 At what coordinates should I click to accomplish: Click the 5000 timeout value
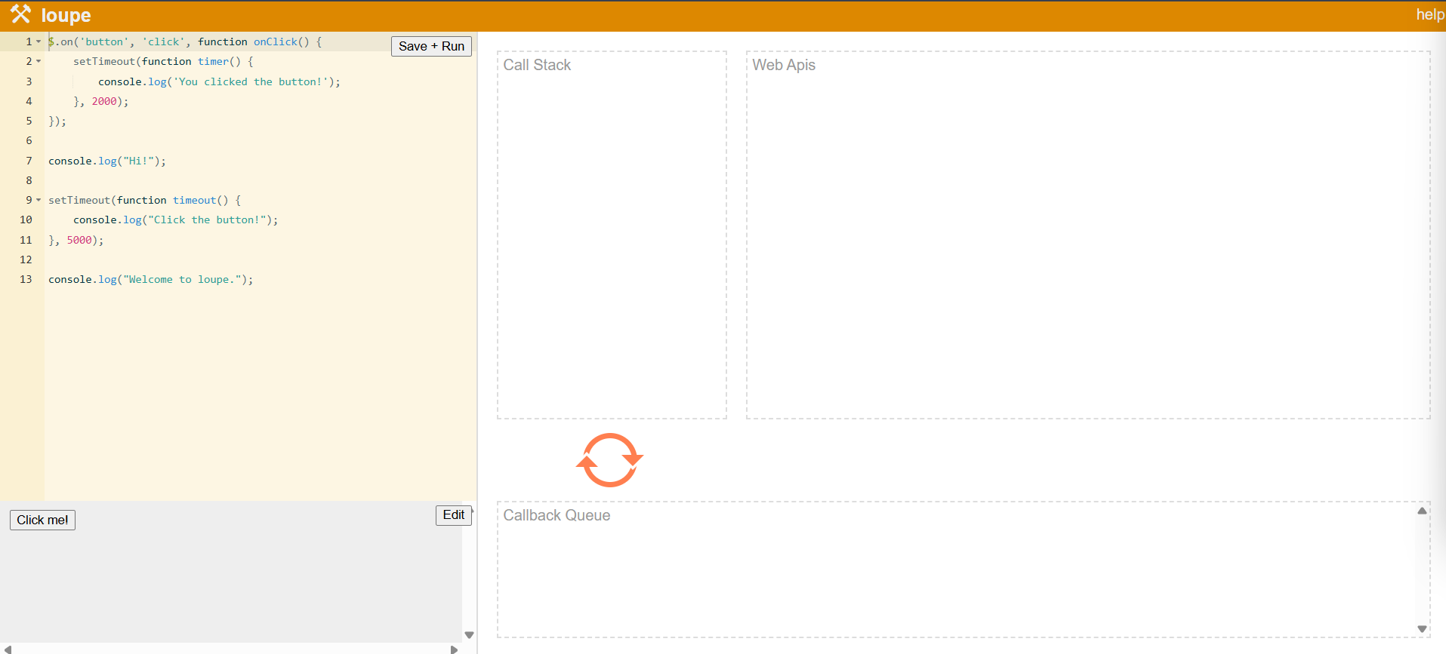(x=79, y=240)
